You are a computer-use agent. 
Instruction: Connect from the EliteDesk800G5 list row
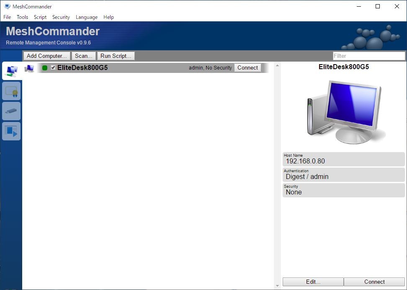[x=247, y=67]
